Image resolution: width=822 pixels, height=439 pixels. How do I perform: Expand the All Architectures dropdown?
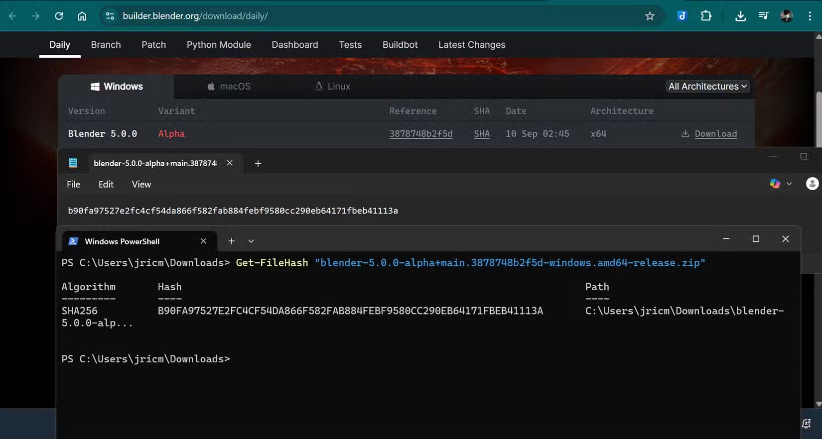(x=707, y=86)
